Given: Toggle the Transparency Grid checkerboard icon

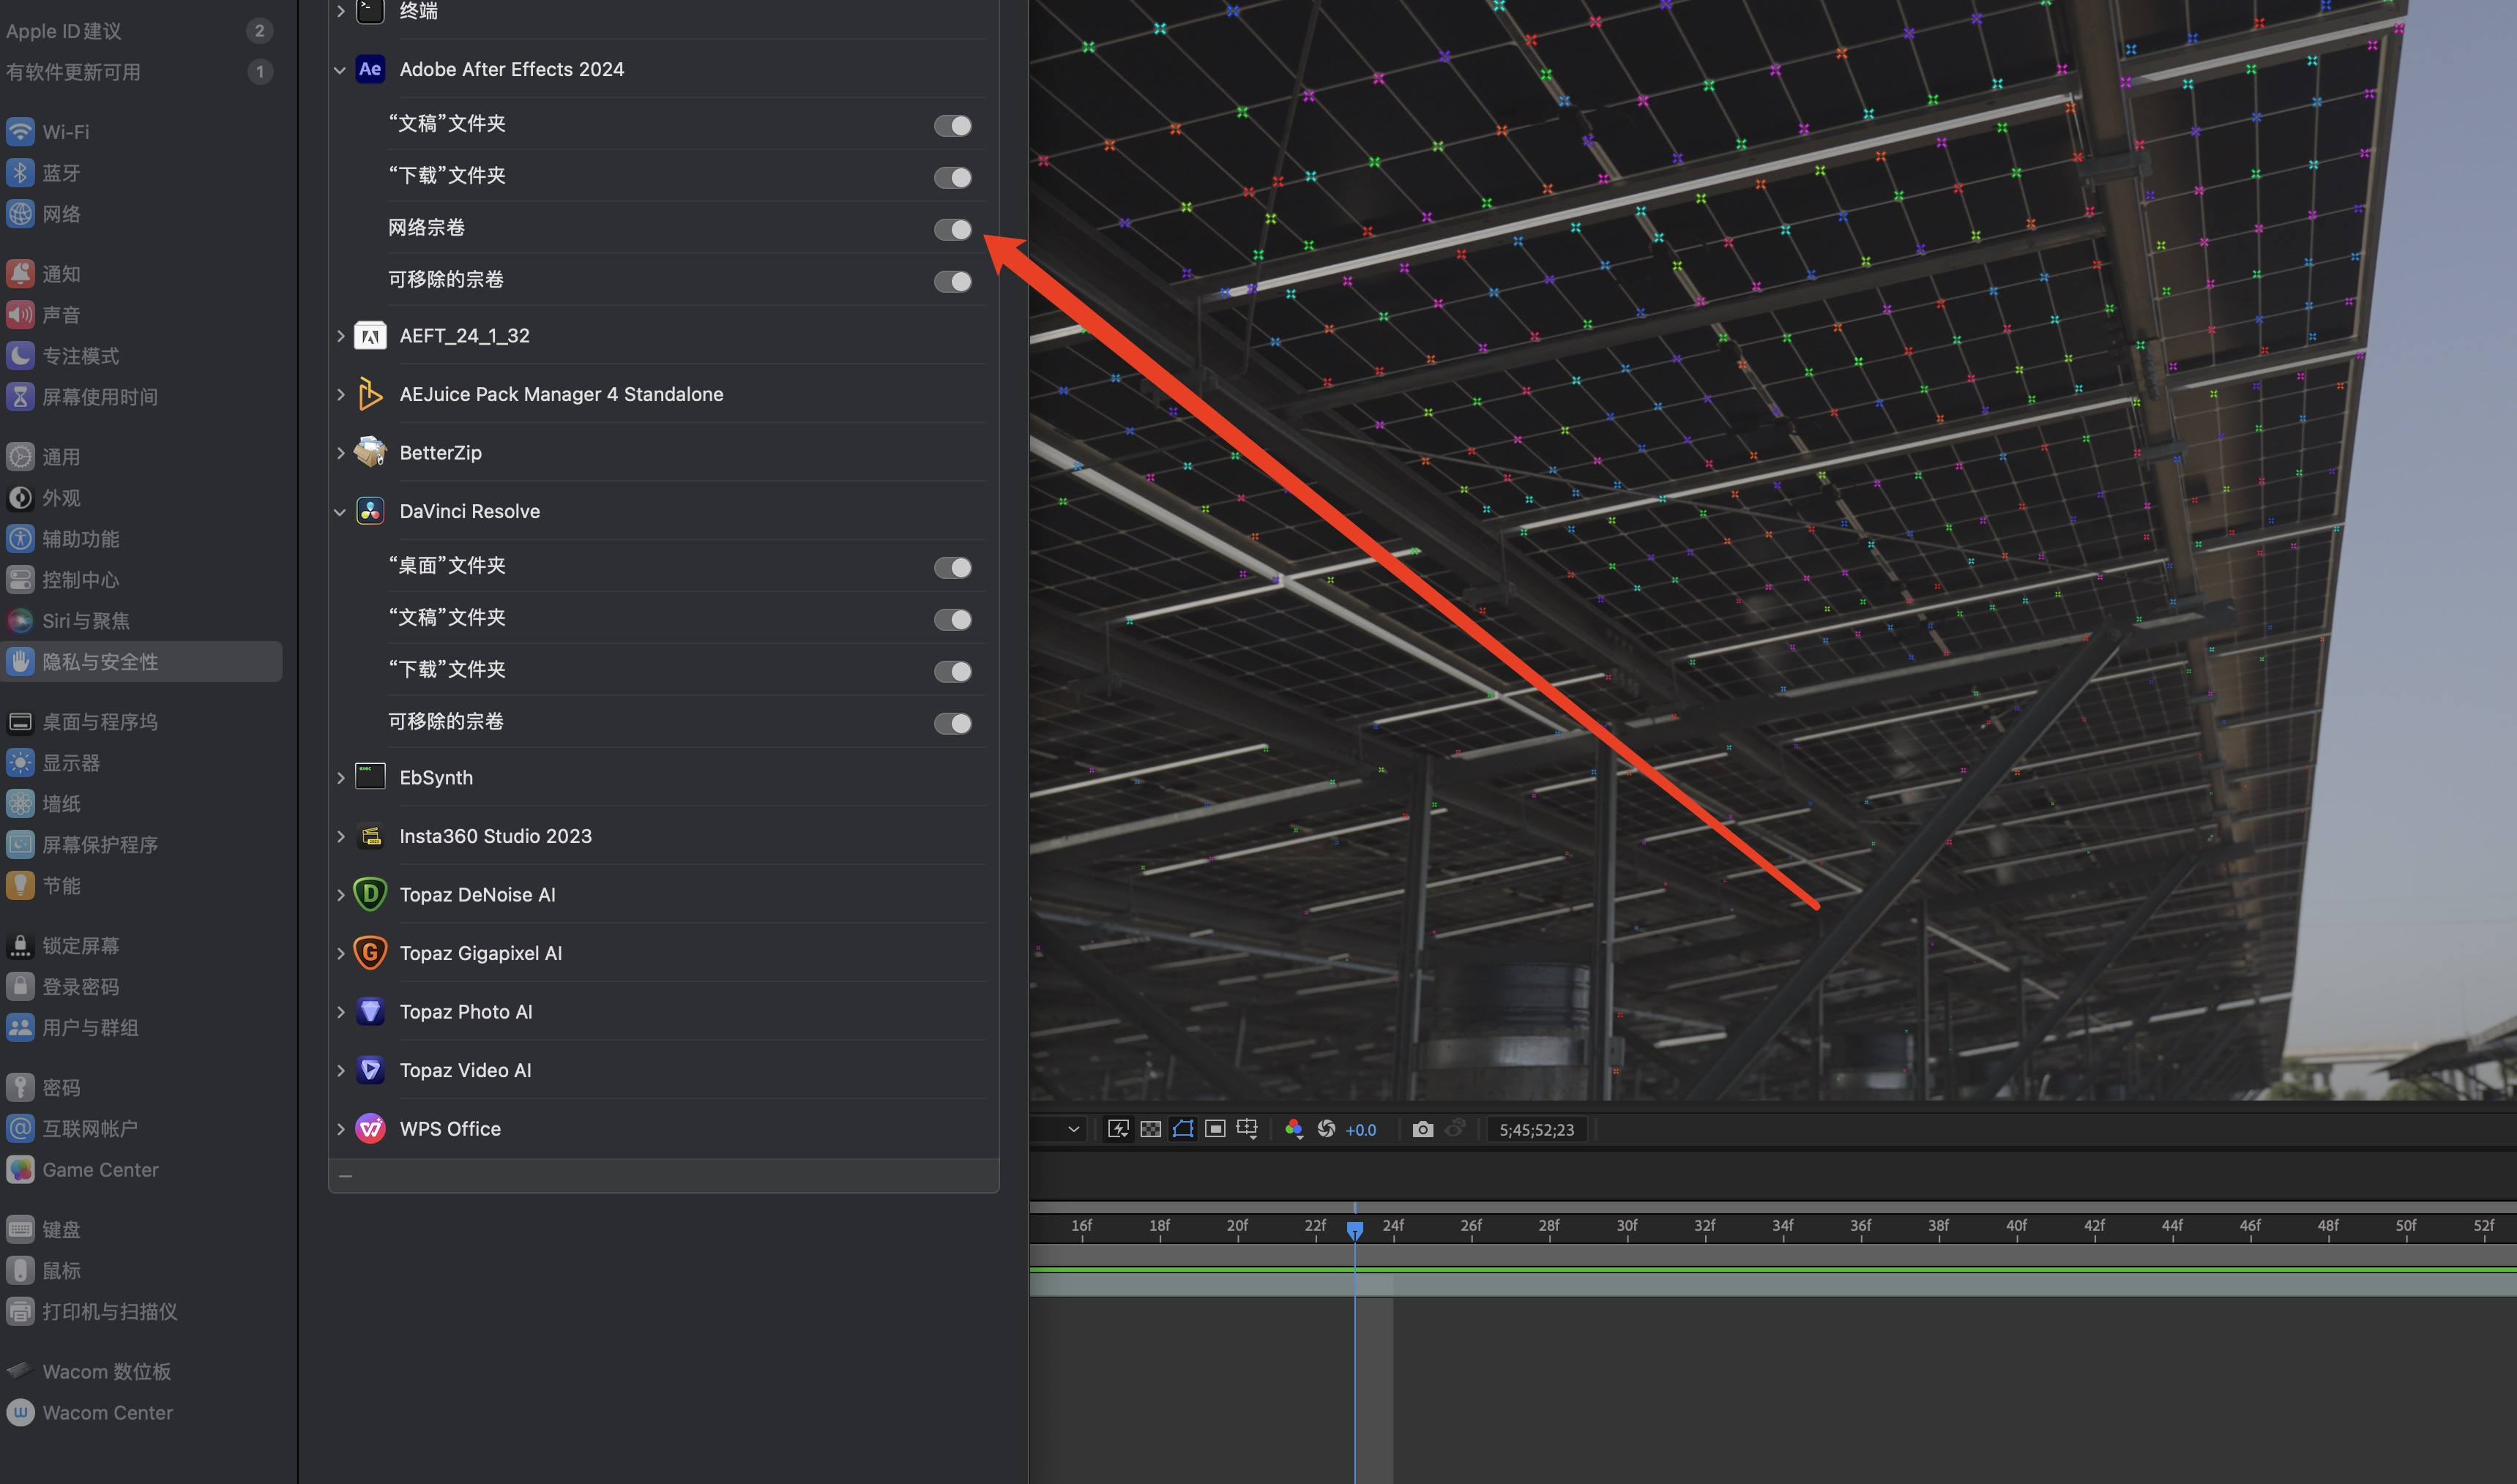Looking at the screenshot, I should coord(1150,1129).
